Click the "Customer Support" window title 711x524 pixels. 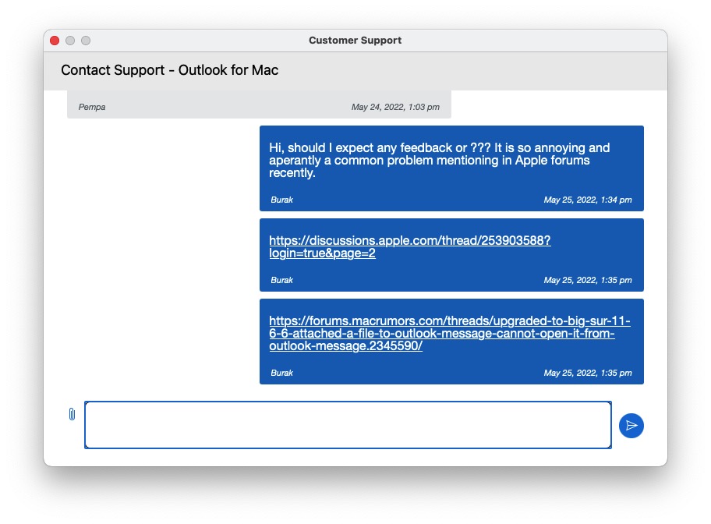[x=355, y=41]
